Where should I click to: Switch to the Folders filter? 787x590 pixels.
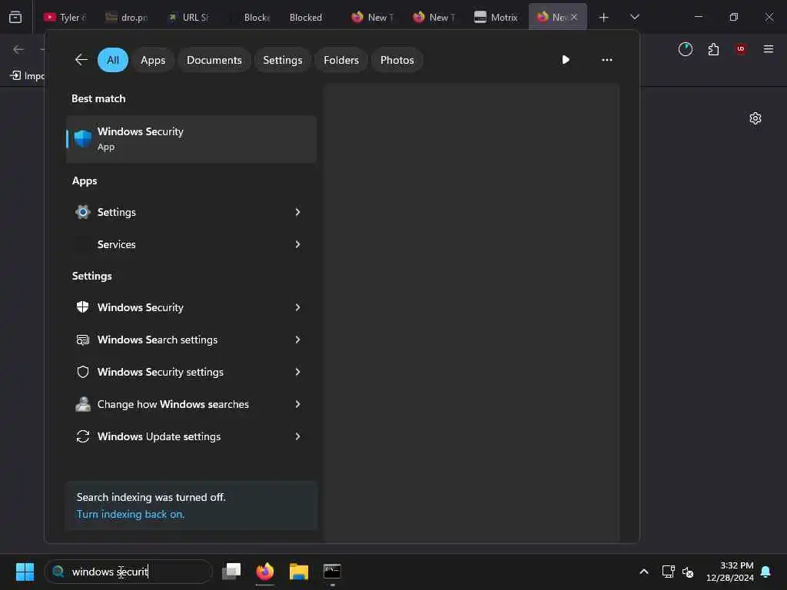(340, 60)
